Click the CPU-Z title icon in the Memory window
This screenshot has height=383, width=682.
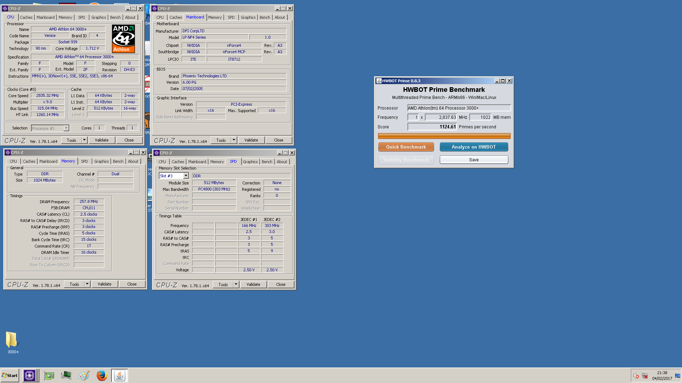(8, 152)
